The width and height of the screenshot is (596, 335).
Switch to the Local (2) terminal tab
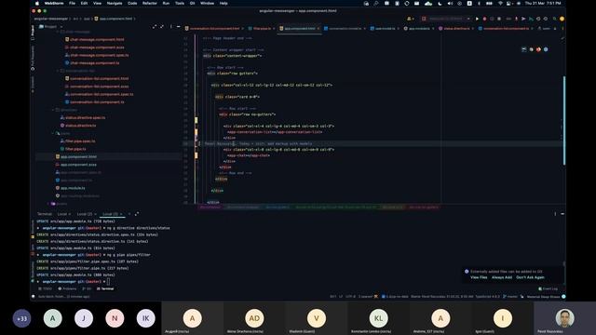pos(85,214)
